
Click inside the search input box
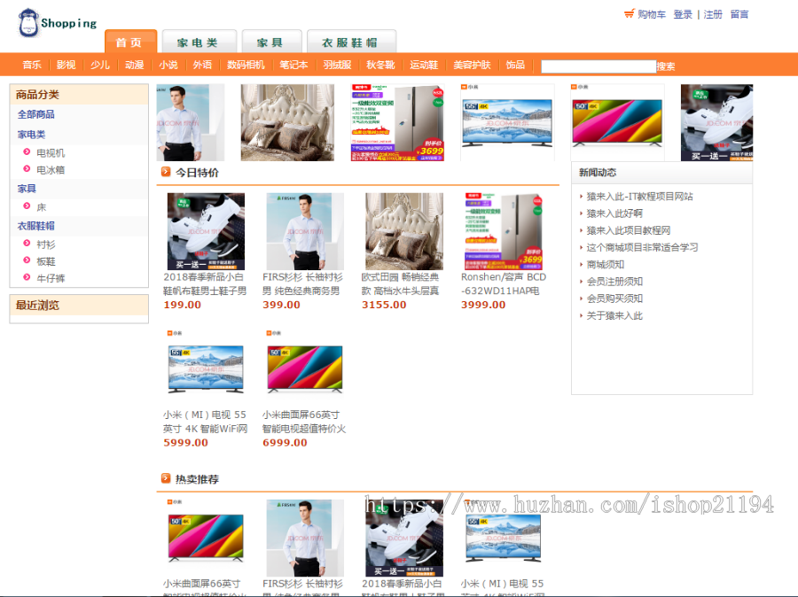point(598,64)
